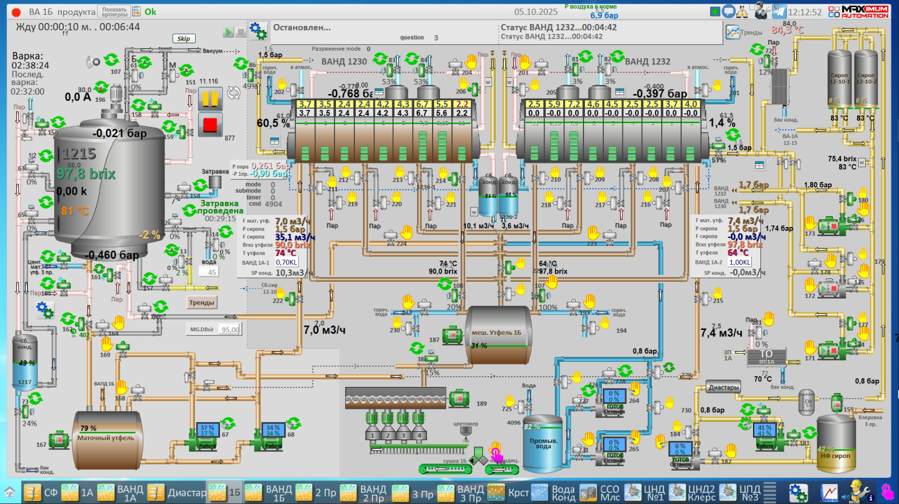Expand table panel beside -0,768 бар reading

[x=379, y=92]
